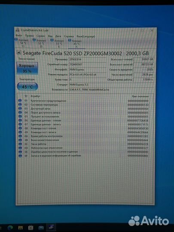Click status orb for attribute 09 row
This screenshot has width=174, height=232.
click(20, 132)
